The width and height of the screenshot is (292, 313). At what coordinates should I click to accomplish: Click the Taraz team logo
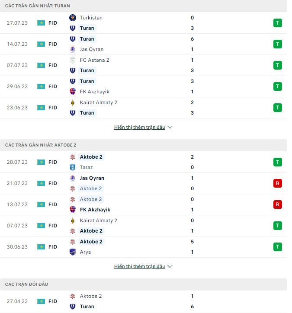click(73, 167)
